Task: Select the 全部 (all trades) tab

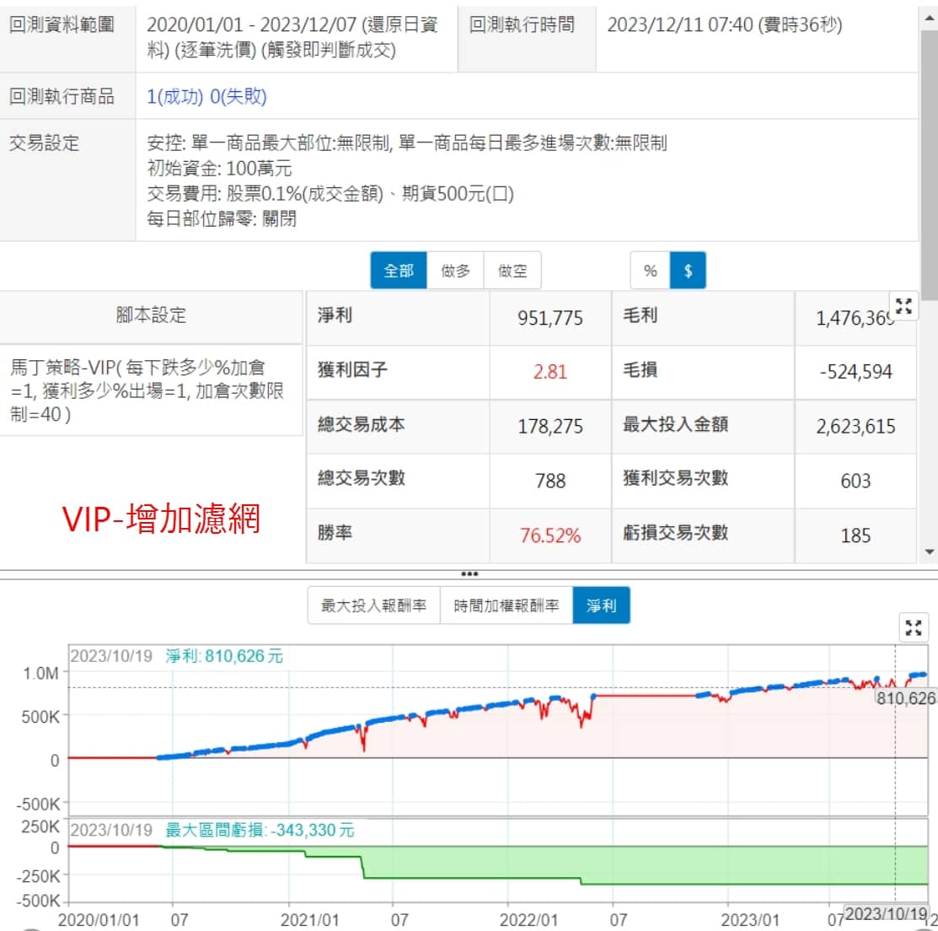Action: click(x=399, y=271)
